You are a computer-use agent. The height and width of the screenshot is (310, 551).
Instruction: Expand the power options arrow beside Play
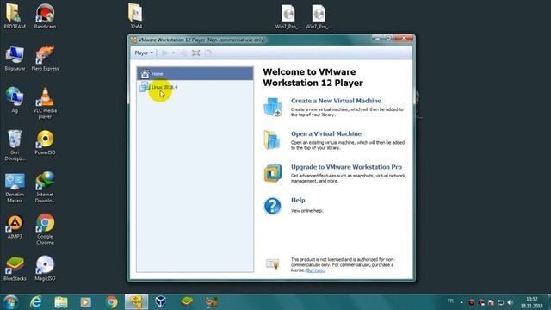pyautogui.click(x=173, y=53)
